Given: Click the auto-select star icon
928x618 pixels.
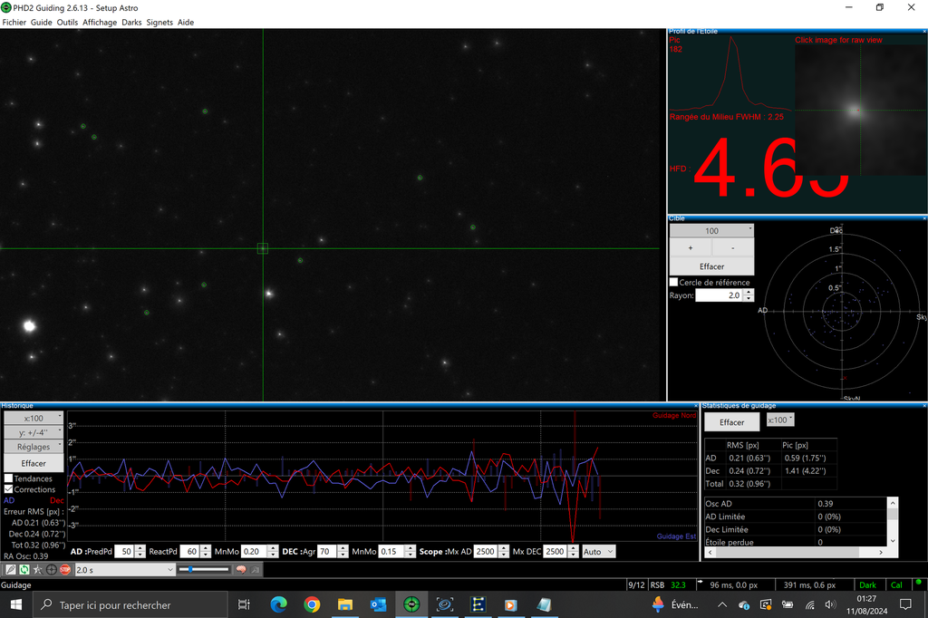Looking at the screenshot, I should [38, 569].
